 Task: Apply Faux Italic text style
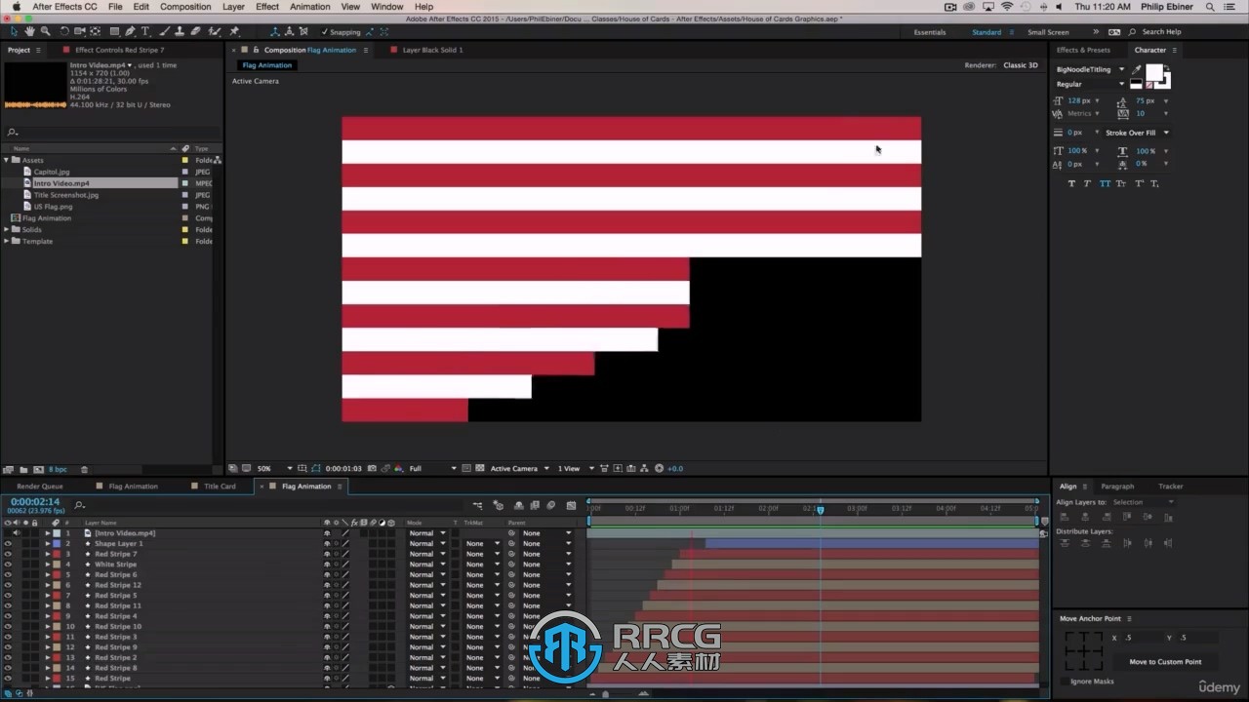[1088, 183]
